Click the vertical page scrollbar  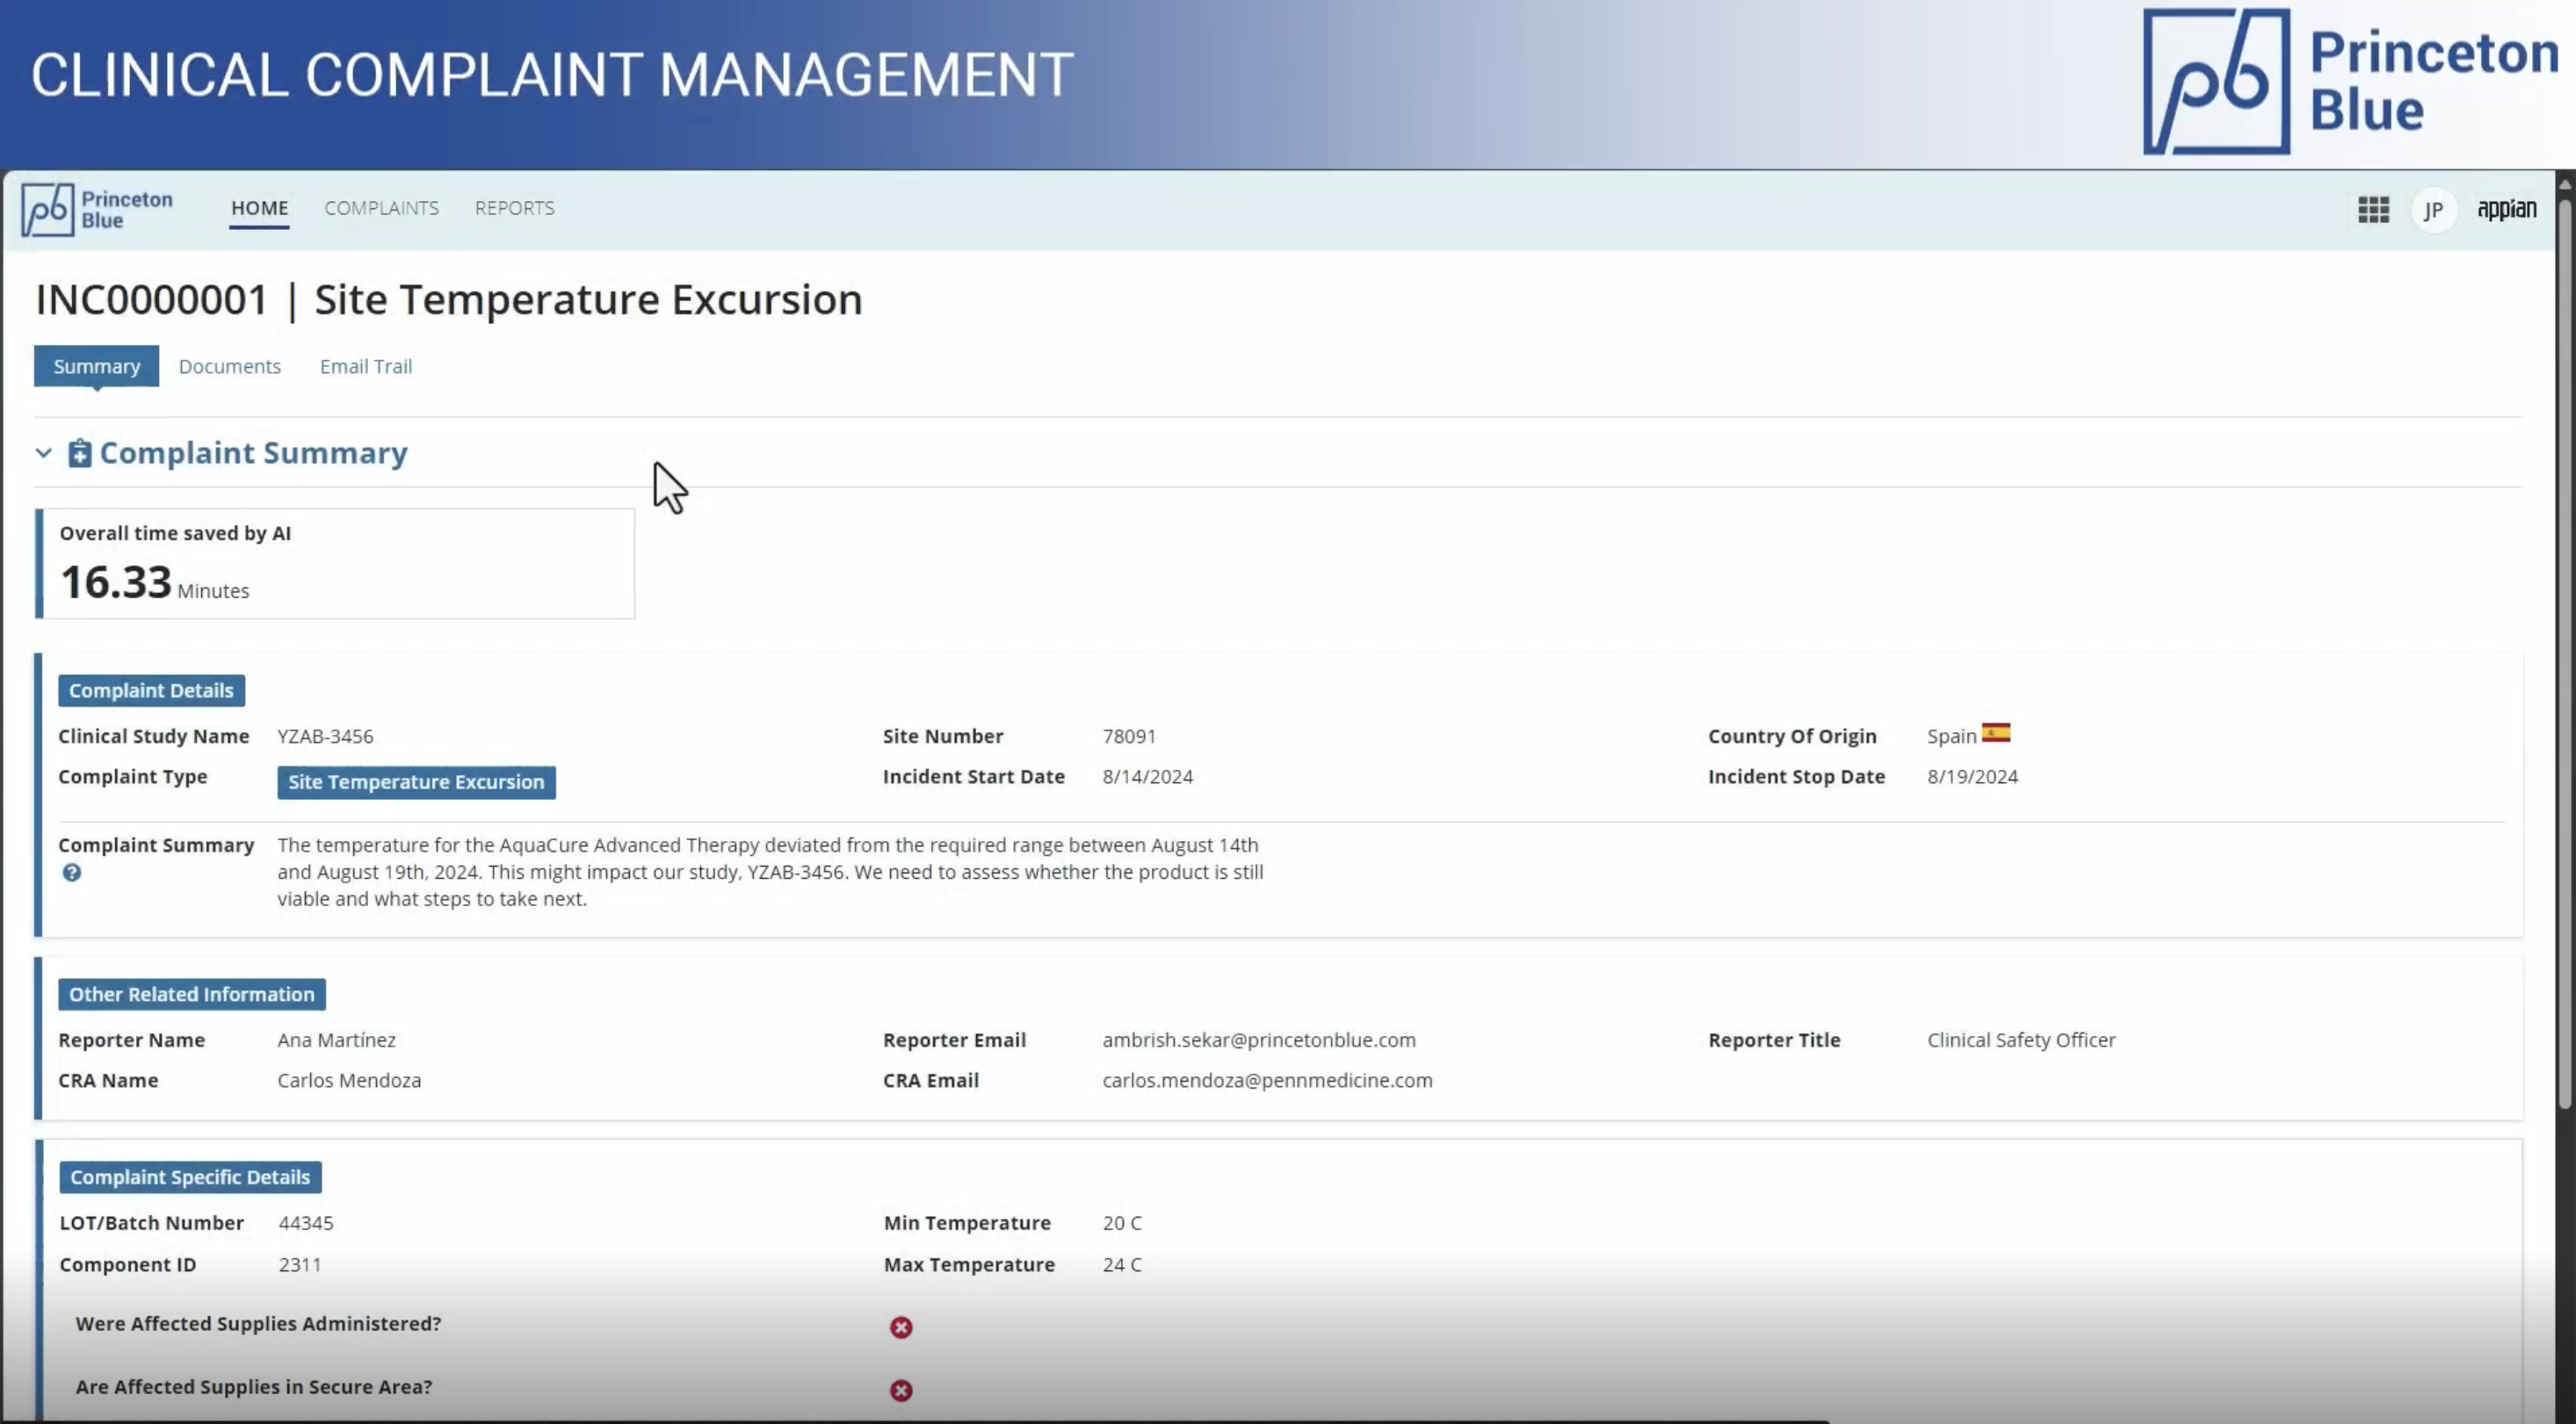click(2564, 650)
